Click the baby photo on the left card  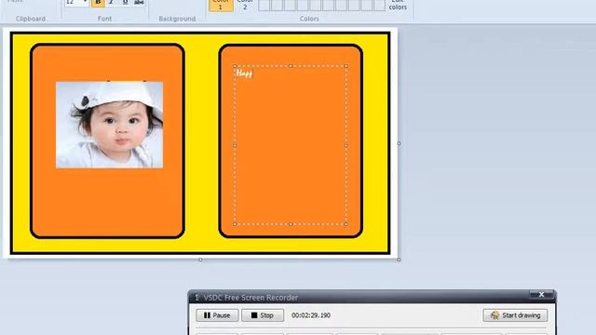(x=110, y=125)
